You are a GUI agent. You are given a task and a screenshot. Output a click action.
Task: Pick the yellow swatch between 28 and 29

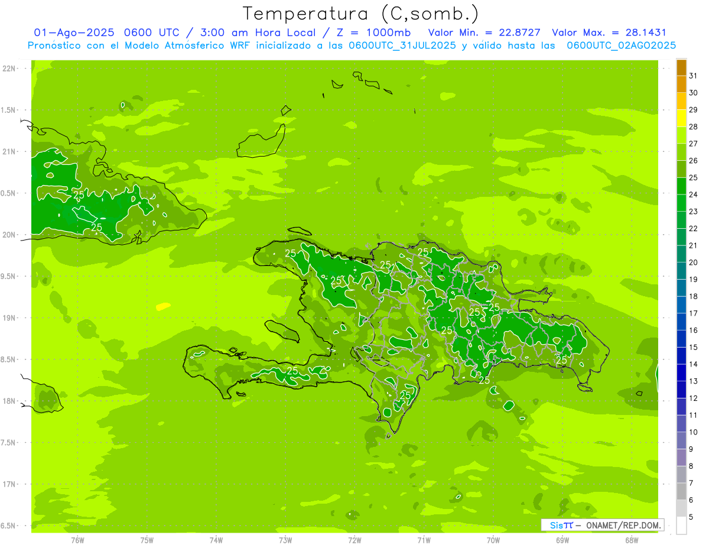tap(681, 118)
